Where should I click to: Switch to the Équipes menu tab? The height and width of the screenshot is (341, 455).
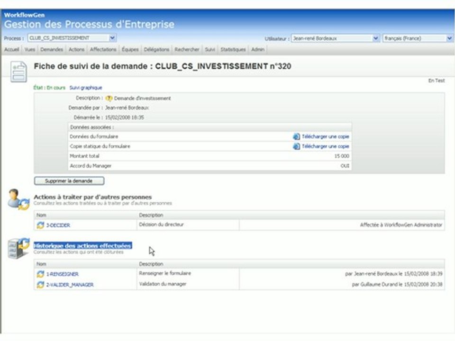(x=130, y=50)
